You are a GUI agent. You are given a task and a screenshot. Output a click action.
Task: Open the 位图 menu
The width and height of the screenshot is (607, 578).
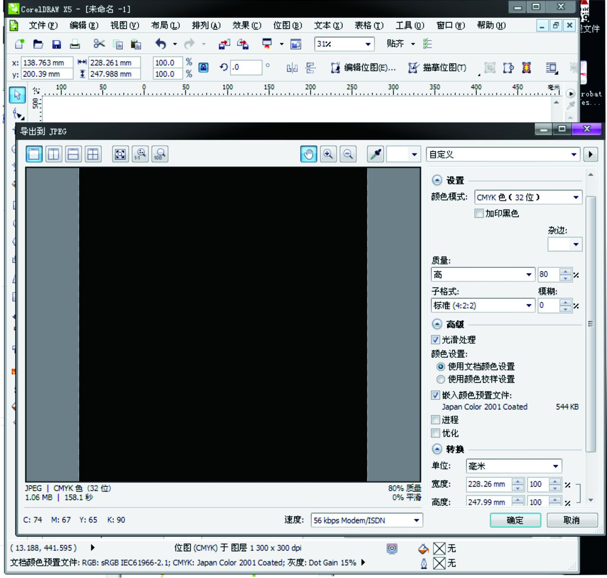(x=287, y=25)
